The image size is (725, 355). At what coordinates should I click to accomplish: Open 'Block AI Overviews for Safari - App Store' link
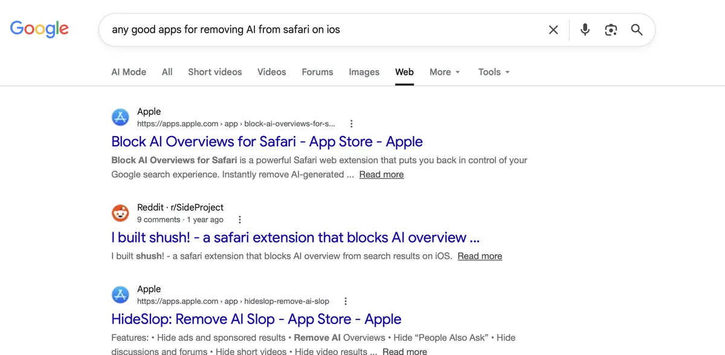[267, 142]
